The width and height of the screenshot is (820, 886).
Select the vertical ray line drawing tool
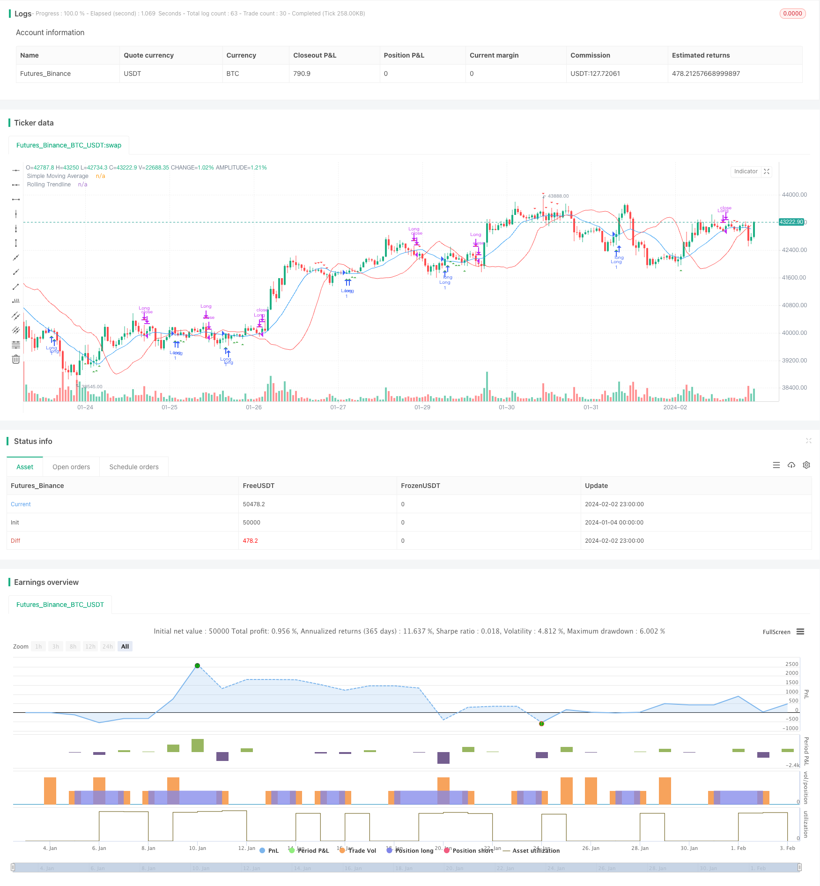tap(16, 229)
